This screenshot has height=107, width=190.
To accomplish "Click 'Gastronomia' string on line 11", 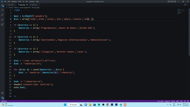I will [48, 40].
